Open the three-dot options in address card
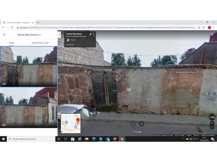 tap(94, 34)
